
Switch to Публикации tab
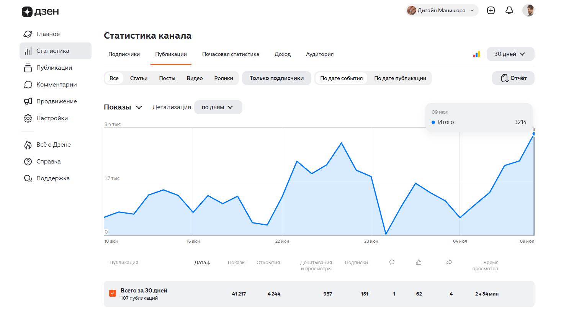(171, 54)
